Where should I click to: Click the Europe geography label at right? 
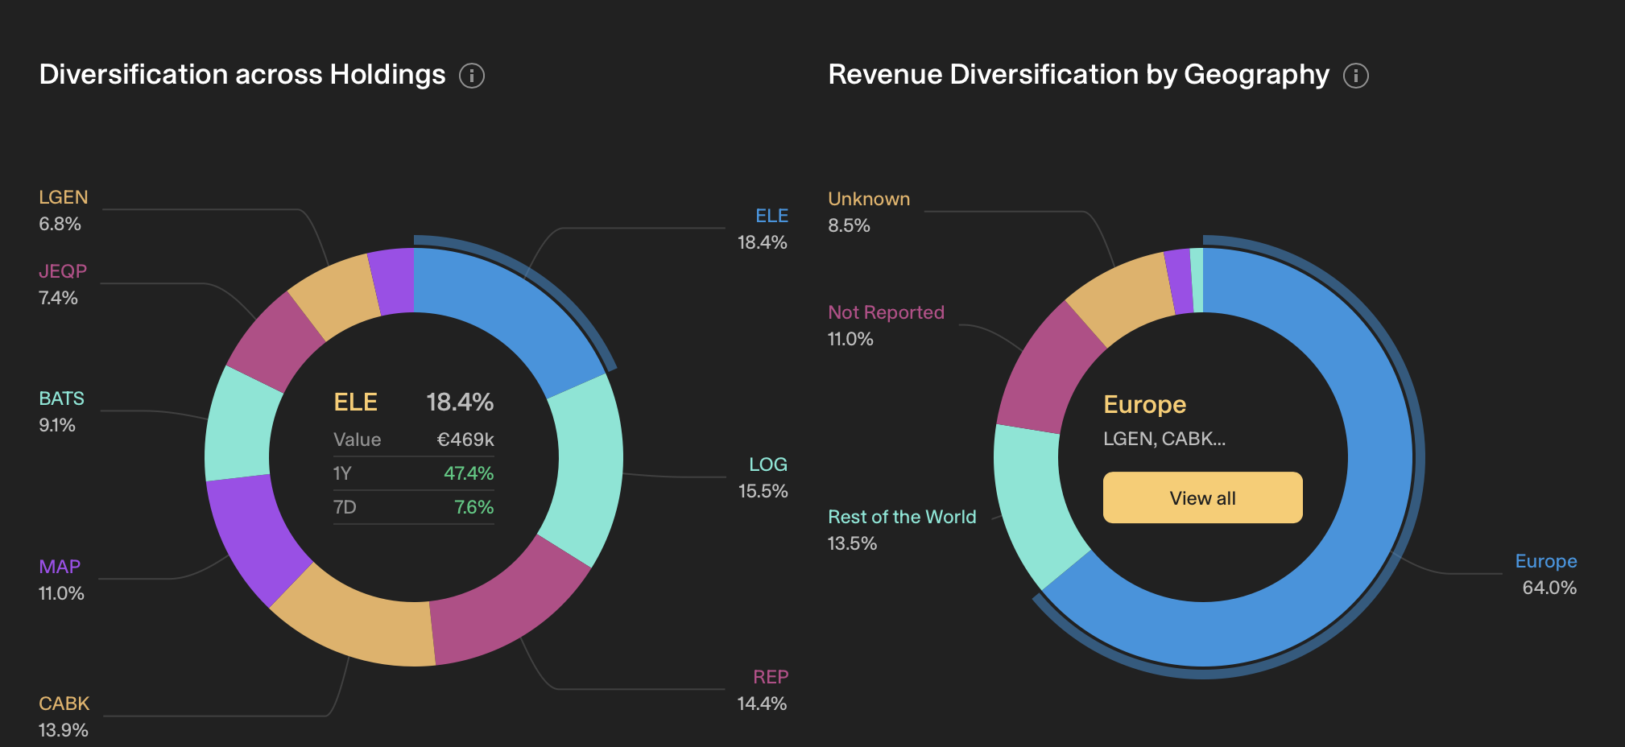(x=1545, y=561)
